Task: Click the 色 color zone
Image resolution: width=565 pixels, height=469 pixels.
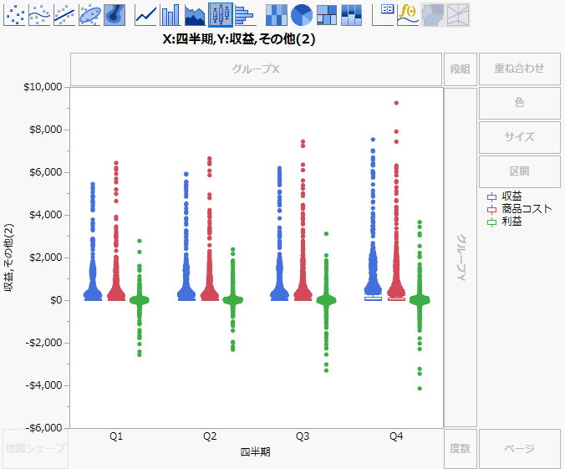Action: (519, 103)
